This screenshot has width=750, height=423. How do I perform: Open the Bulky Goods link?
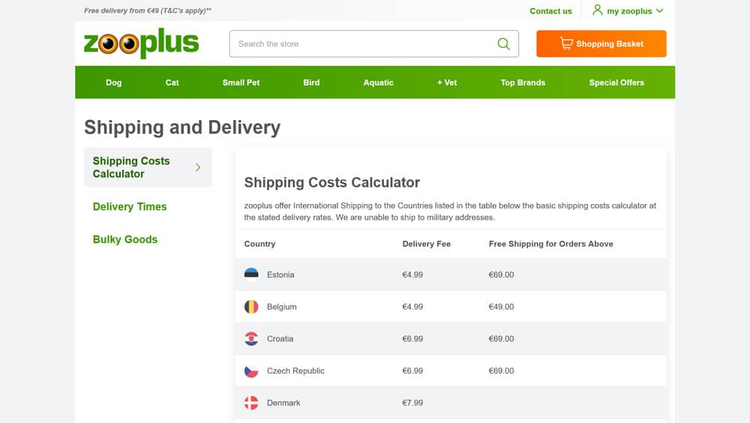[x=125, y=240]
